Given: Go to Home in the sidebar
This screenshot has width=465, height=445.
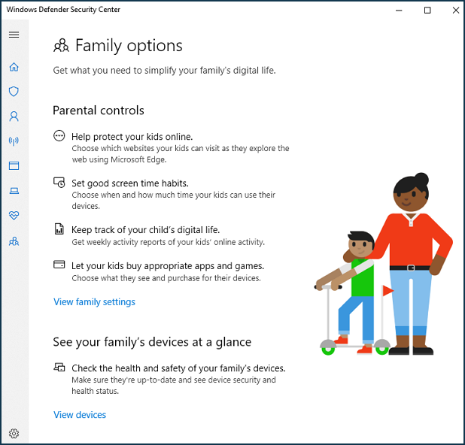Looking at the screenshot, I should click(14, 67).
